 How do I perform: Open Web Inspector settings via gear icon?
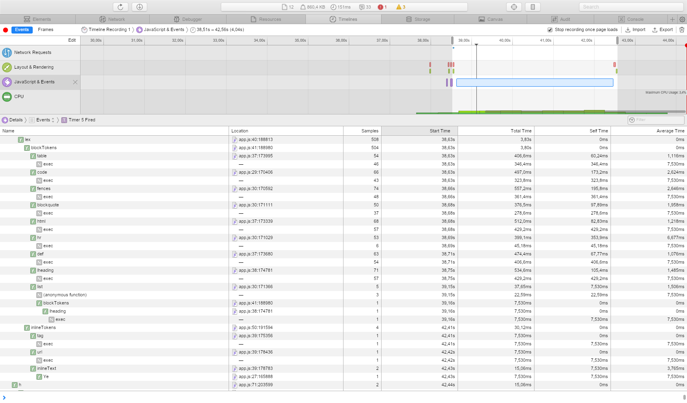tap(682, 19)
